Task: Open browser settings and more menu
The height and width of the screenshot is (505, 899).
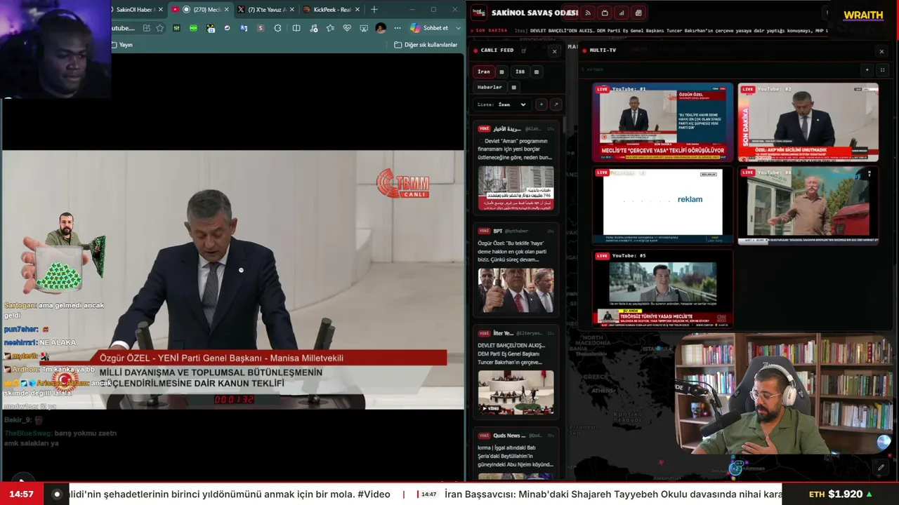Action: 398,28
